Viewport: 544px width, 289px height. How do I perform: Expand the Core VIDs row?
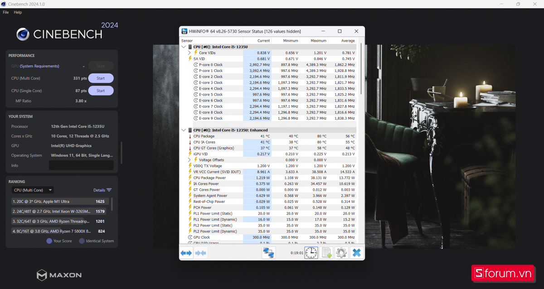point(189,53)
